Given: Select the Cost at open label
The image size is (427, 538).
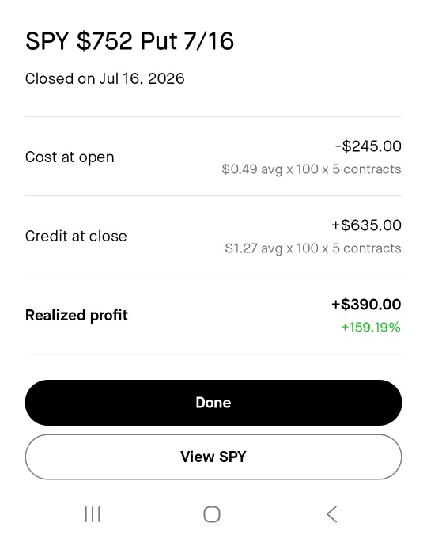Looking at the screenshot, I should coord(70,157).
